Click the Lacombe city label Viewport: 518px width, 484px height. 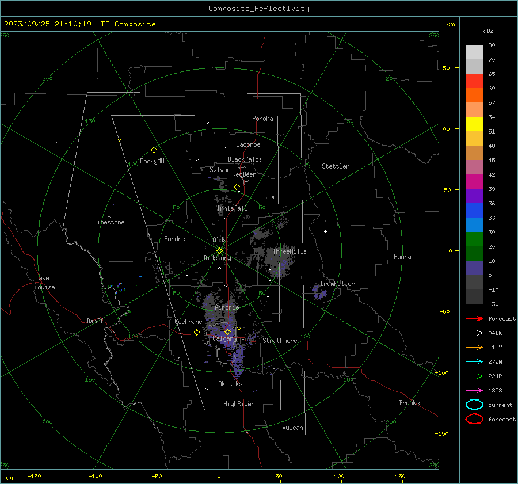[x=248, y=144]
